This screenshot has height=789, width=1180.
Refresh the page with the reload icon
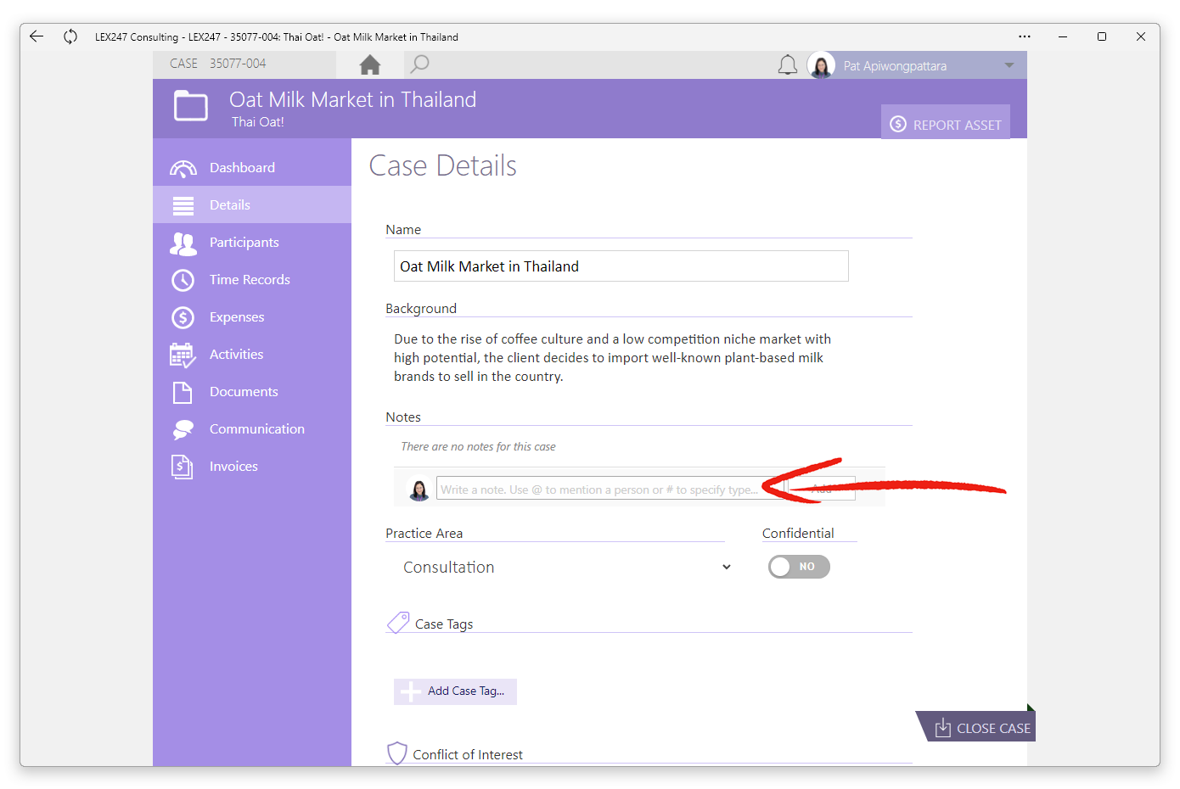[x=70, y=36]
